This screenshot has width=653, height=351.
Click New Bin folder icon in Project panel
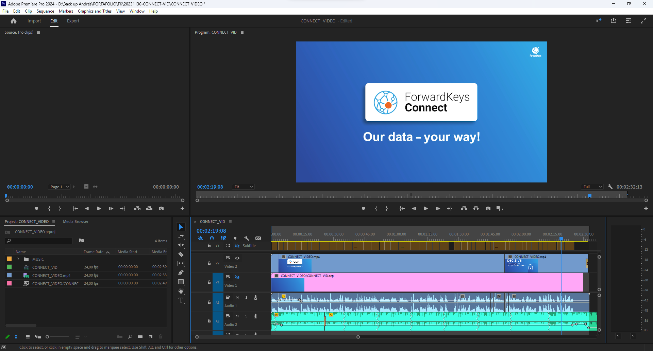click(140, 337)
